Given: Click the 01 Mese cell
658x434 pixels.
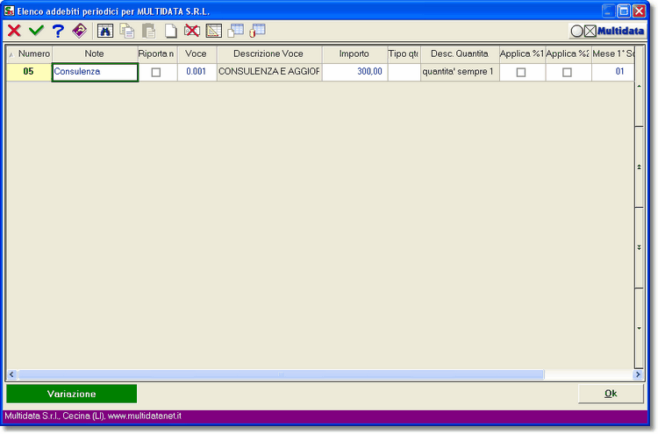Looking at the screenshot, I should [x=613, y=72].
